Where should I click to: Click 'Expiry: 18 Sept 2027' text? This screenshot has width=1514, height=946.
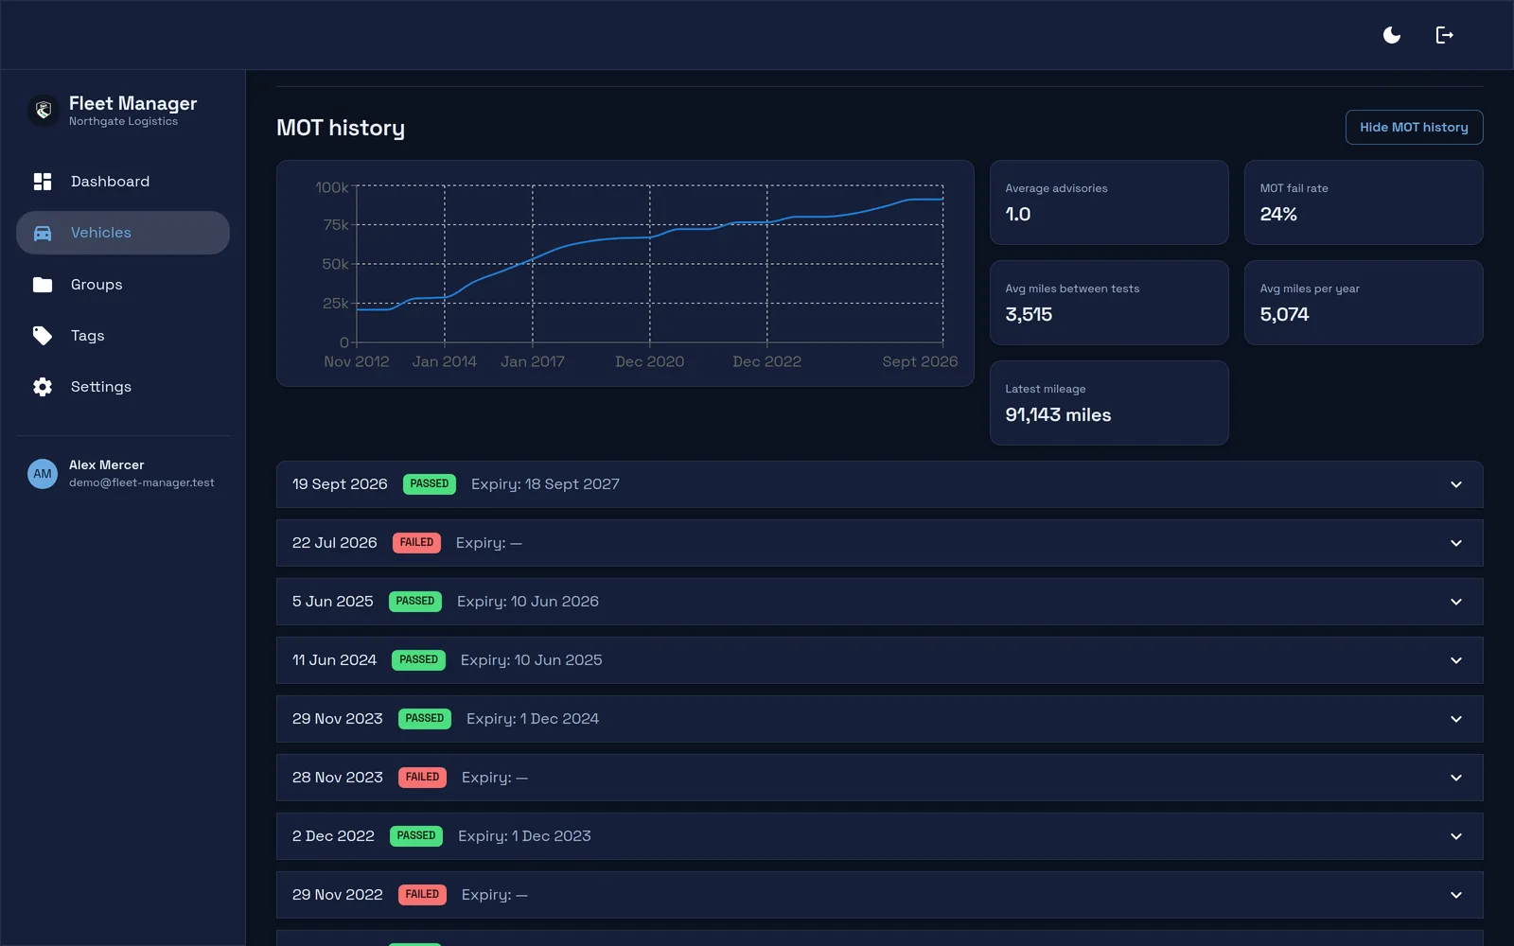coord(545,484)
